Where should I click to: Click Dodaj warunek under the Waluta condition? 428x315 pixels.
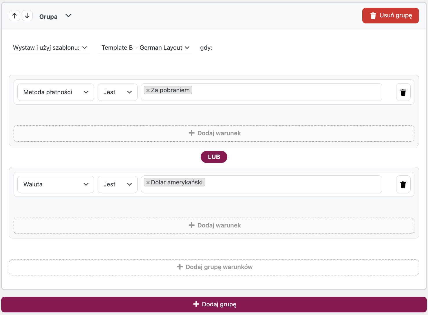click(214, 225)
